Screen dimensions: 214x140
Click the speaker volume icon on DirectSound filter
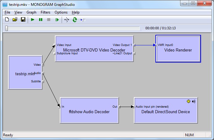pos(194,101)
